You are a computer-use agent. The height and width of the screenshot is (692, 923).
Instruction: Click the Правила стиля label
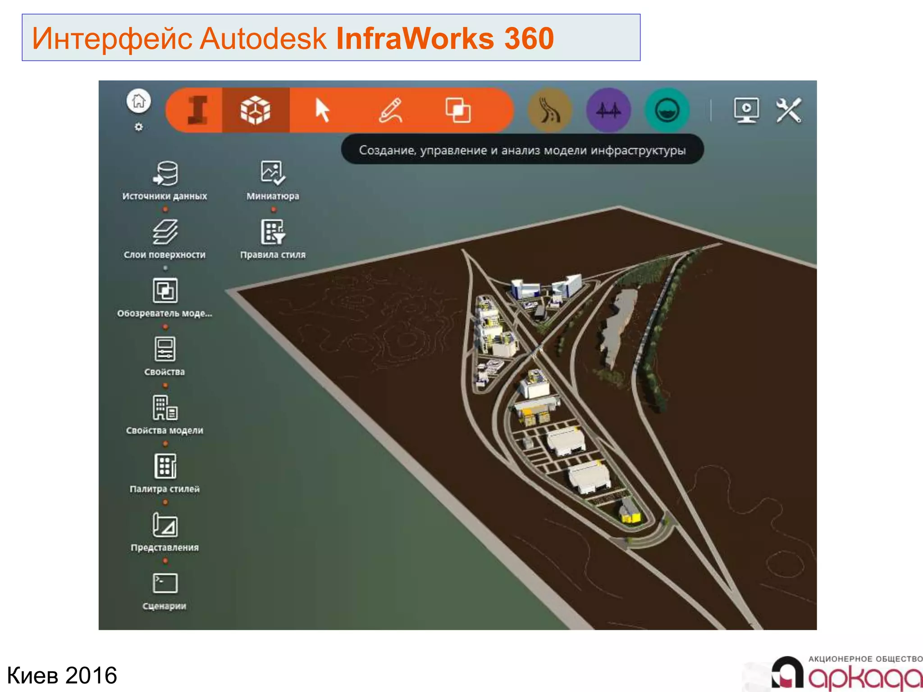(273, 255)
